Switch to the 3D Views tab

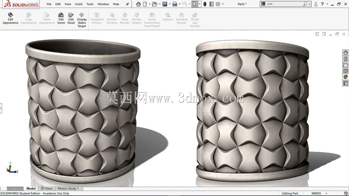coord(46,189)
